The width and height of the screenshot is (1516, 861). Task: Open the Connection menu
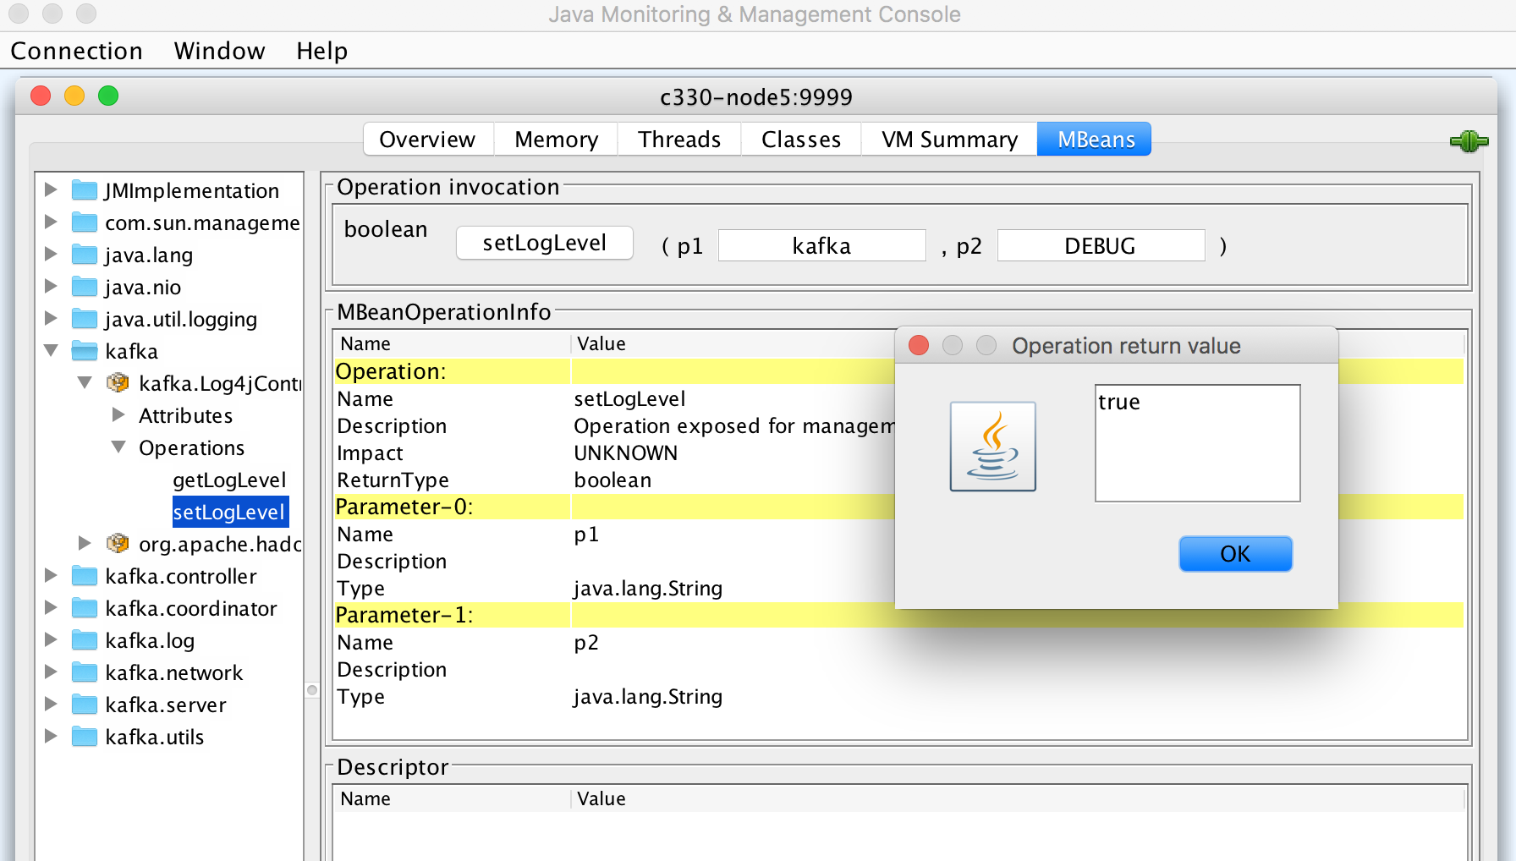[x=77, y=51]
